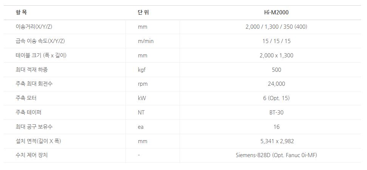This screenshot has height=170, width=367.
Task: Select the 테이블 크기 (폭 x 길이) label
Action: tap(41, 56)
